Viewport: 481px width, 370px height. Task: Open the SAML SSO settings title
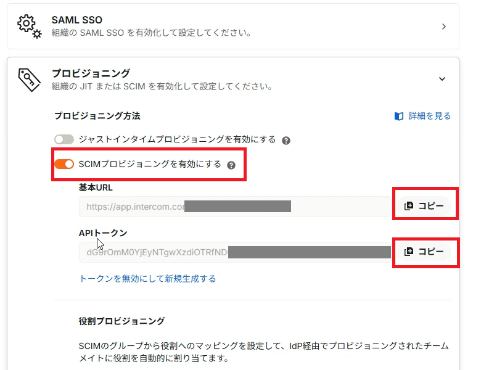click(76, 20)
